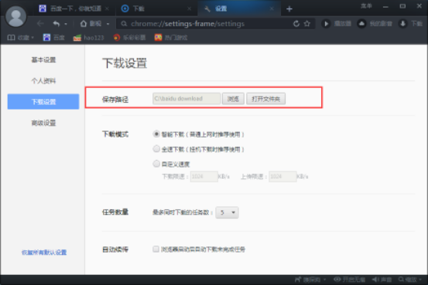Select the custom speed radio button
The height and width of the screenshot is (285, 428).
coord(156,164)
